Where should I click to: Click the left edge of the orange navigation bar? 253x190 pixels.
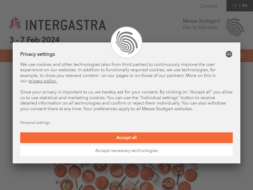click(6, 56)
